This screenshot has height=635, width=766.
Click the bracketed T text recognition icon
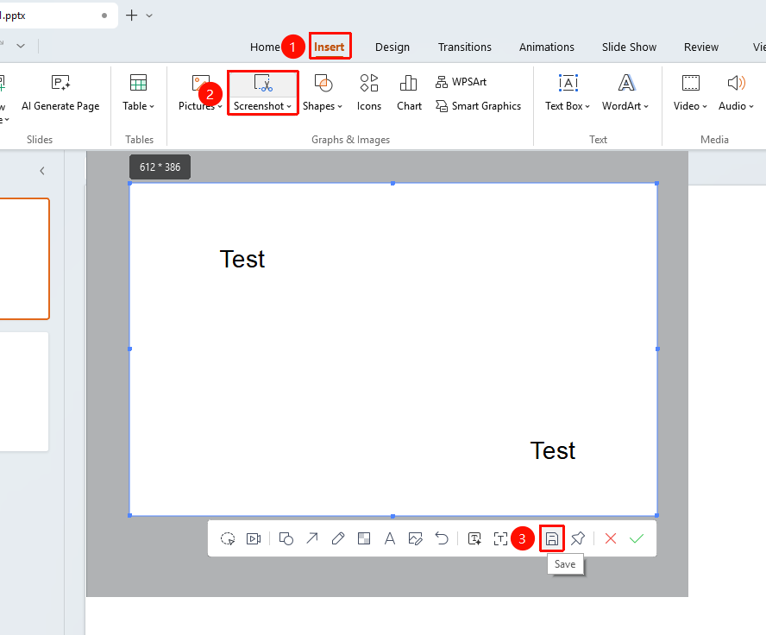tap(500, 538)
